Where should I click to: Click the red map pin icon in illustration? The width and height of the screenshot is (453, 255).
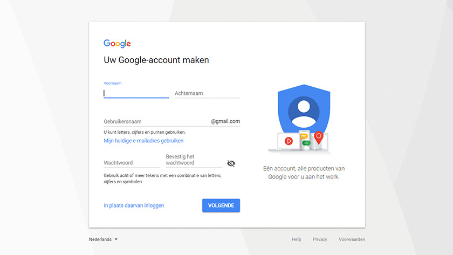(x=319, y=138)
